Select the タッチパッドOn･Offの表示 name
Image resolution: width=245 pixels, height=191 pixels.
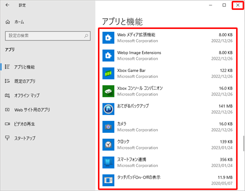[x=139, y=177]
